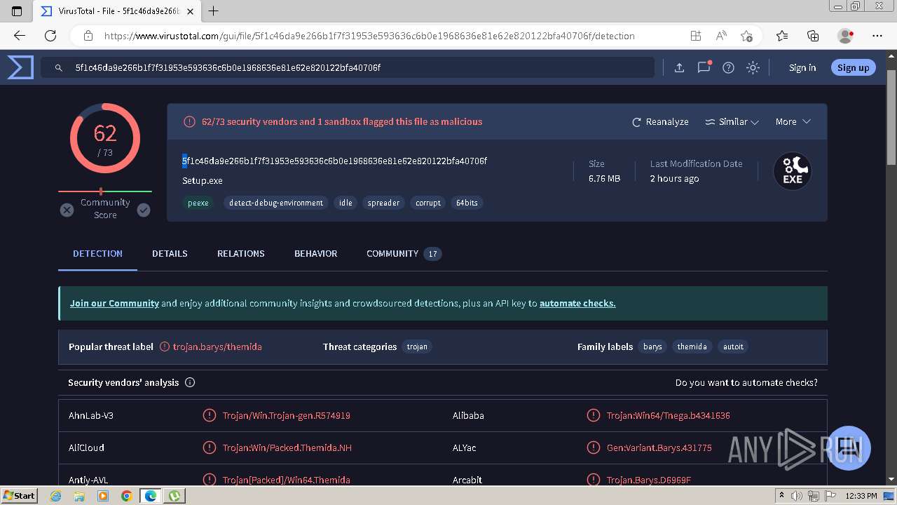Click the upload file icon
Viewport: 897px width, 505px height.
679,67
